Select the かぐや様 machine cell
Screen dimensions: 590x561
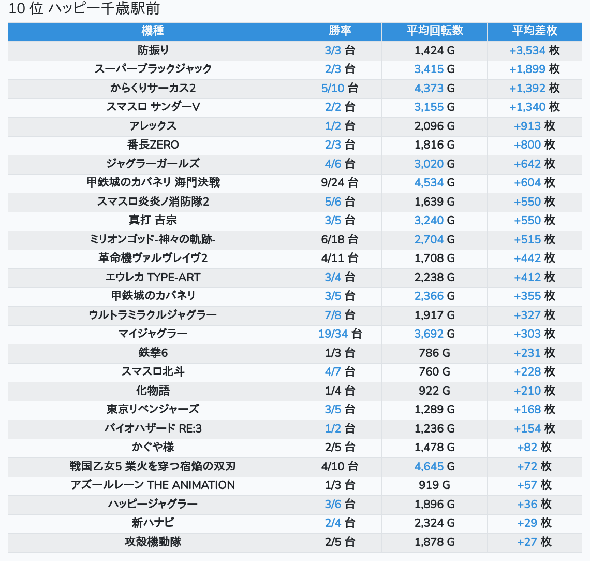point(153,448)
